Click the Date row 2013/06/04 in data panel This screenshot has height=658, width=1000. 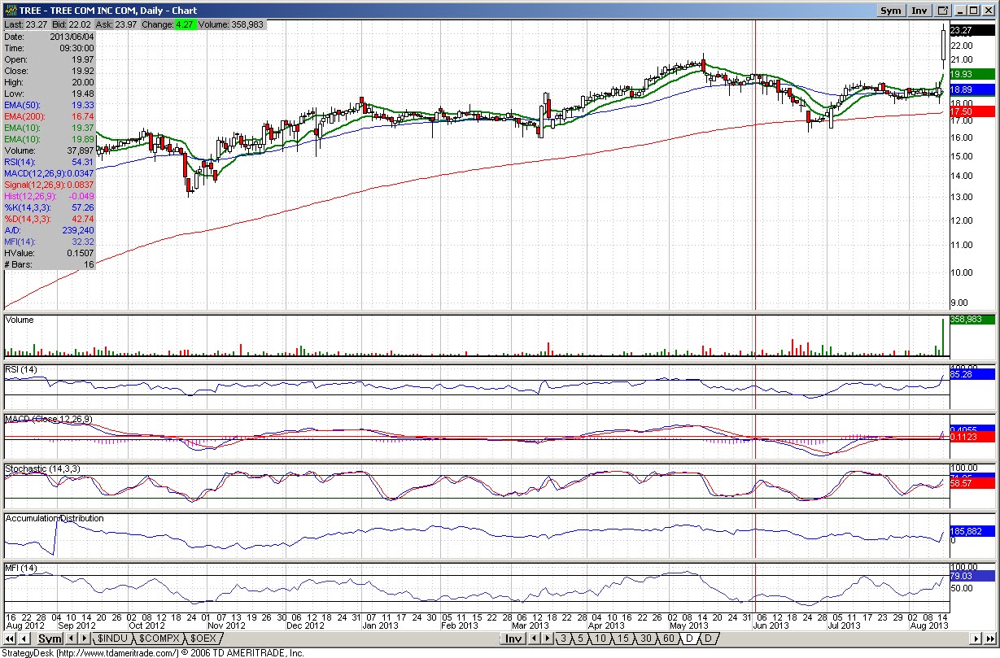[50, 37]
